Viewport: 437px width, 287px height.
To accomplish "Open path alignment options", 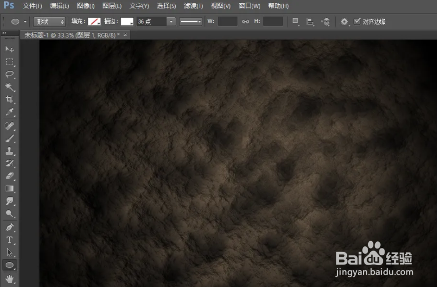I will [x=310, y=22].
